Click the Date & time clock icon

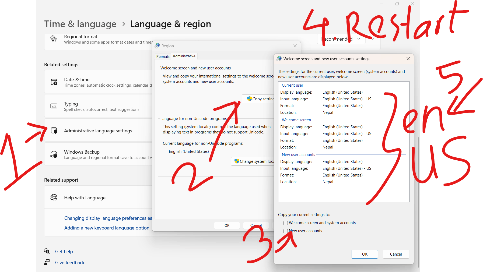pos(54,82)
